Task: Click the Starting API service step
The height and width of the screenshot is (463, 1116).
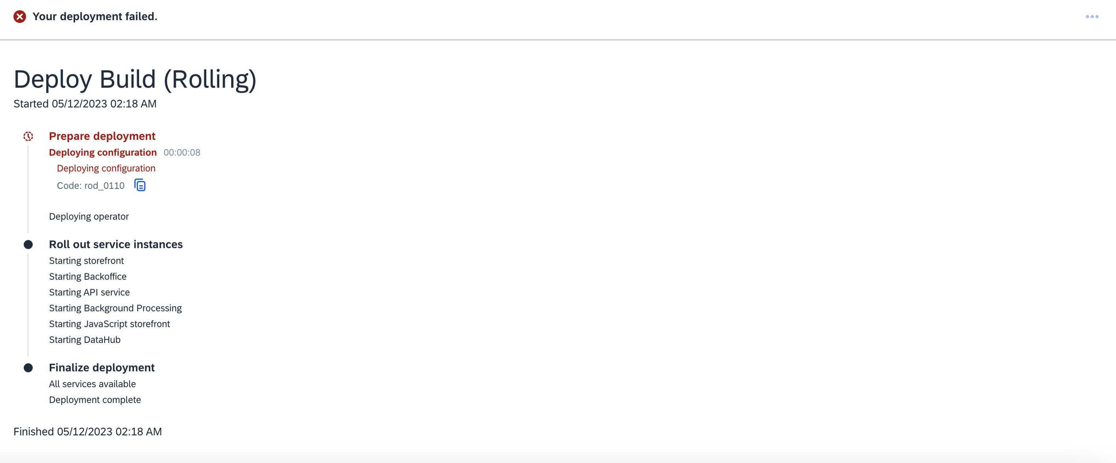Action: tap(89, 292)
